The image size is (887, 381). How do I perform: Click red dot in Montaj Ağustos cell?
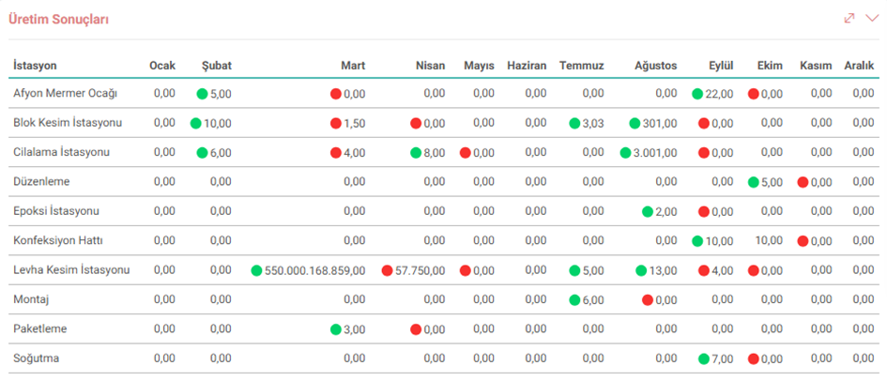pos(648,300)
